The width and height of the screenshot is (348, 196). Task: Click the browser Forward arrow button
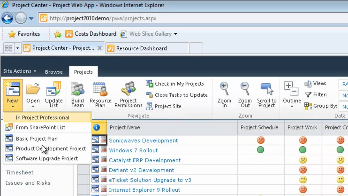tap(21, 18)
